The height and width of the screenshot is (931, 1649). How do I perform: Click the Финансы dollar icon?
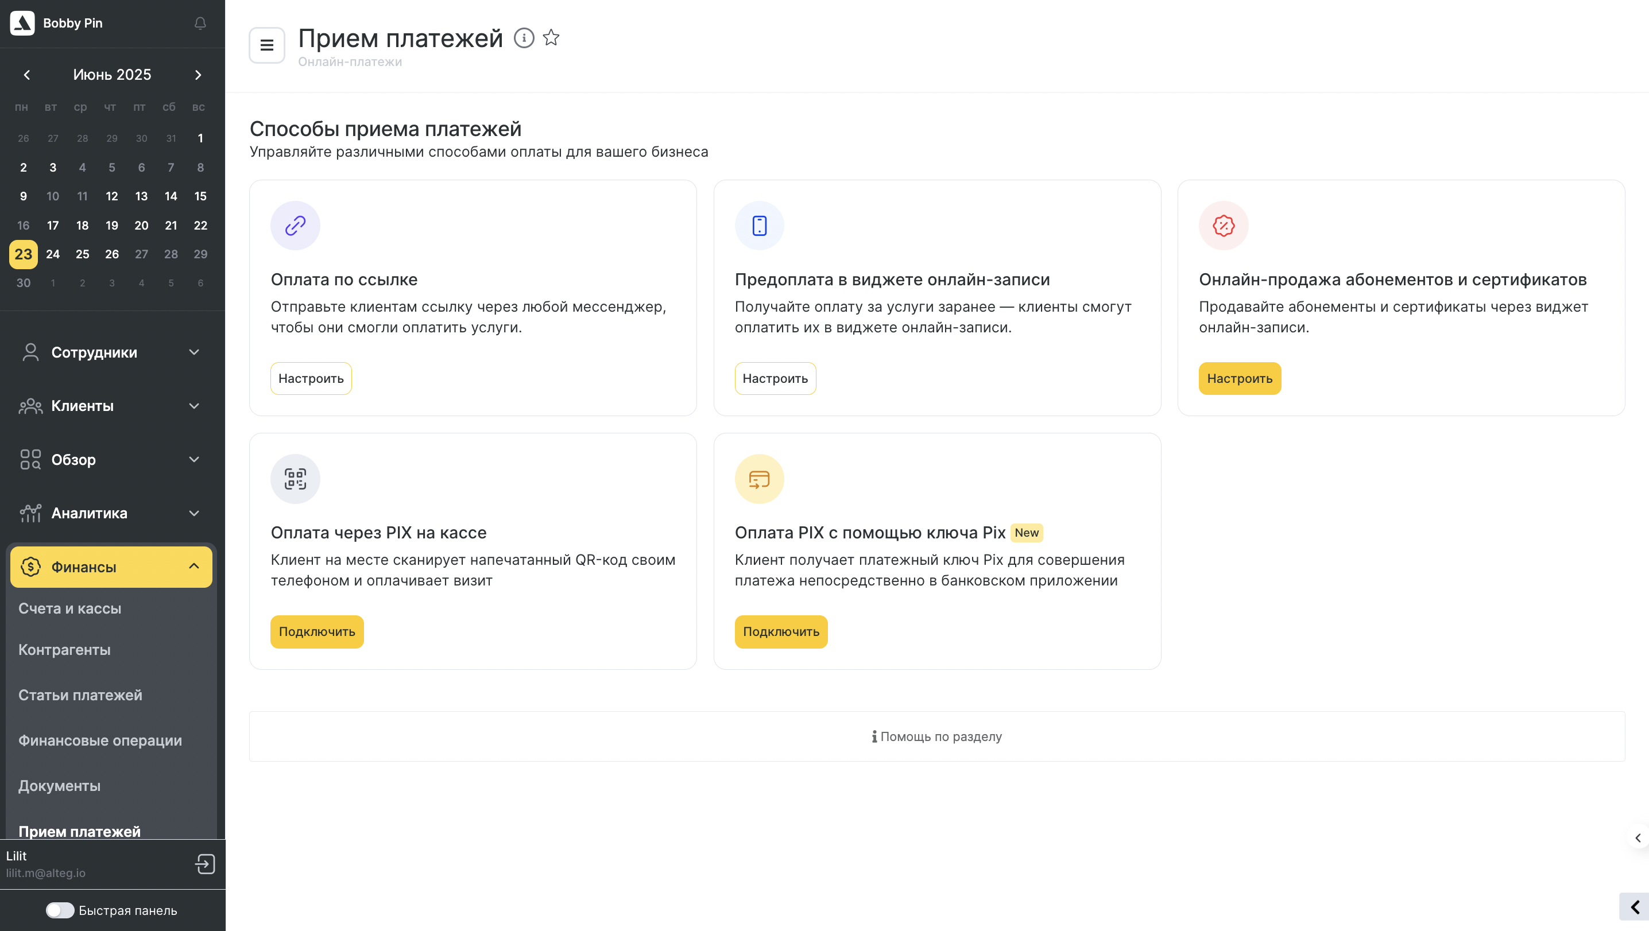pyautogui.click(x=30, y=567)
